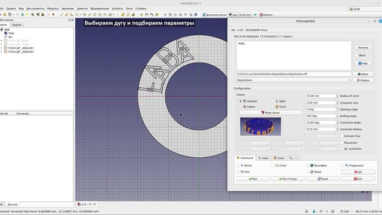Click the Exit button
This screenshot has height=215, width=382.
click(358, 179)
